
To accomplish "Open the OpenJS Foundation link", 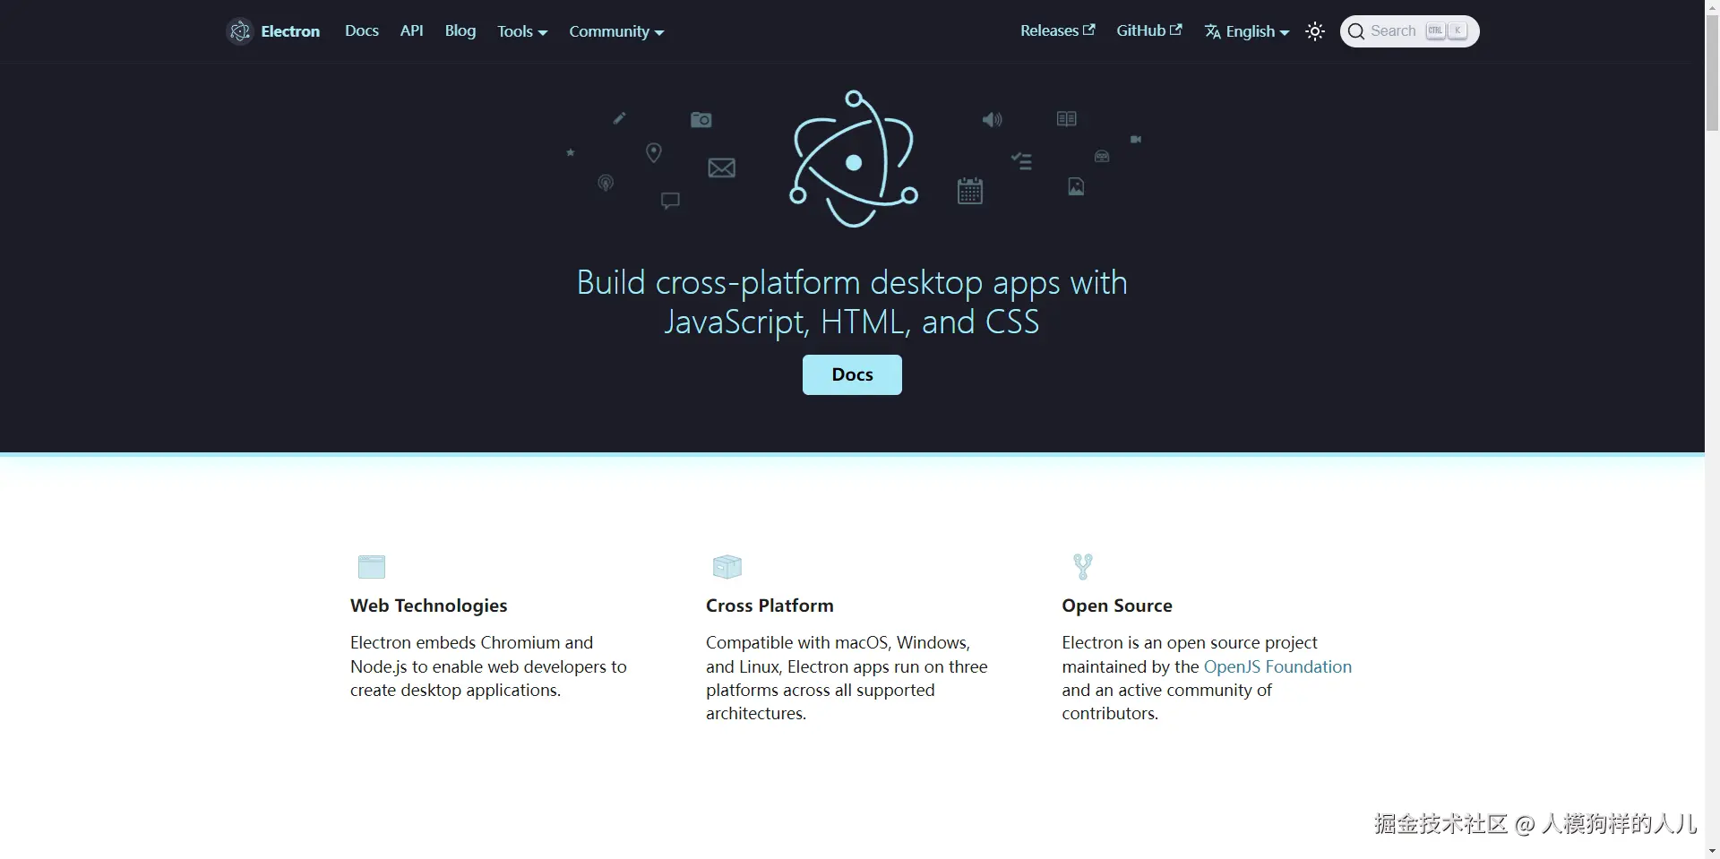I will click(x=1277, y=666).
